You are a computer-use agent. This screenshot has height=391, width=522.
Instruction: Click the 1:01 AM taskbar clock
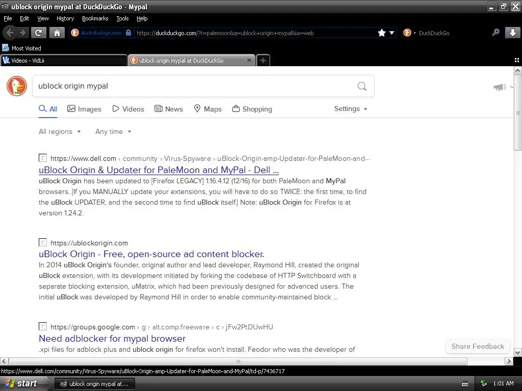(503, 384)
